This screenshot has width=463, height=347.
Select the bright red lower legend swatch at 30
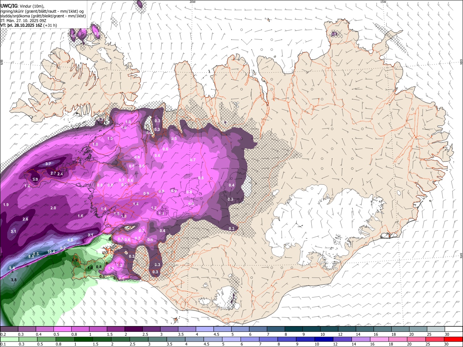pyautogui.click(x=454, y=339)
